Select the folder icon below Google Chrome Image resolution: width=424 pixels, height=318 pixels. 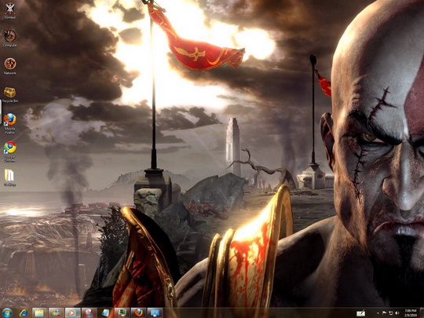coord(9,177)
